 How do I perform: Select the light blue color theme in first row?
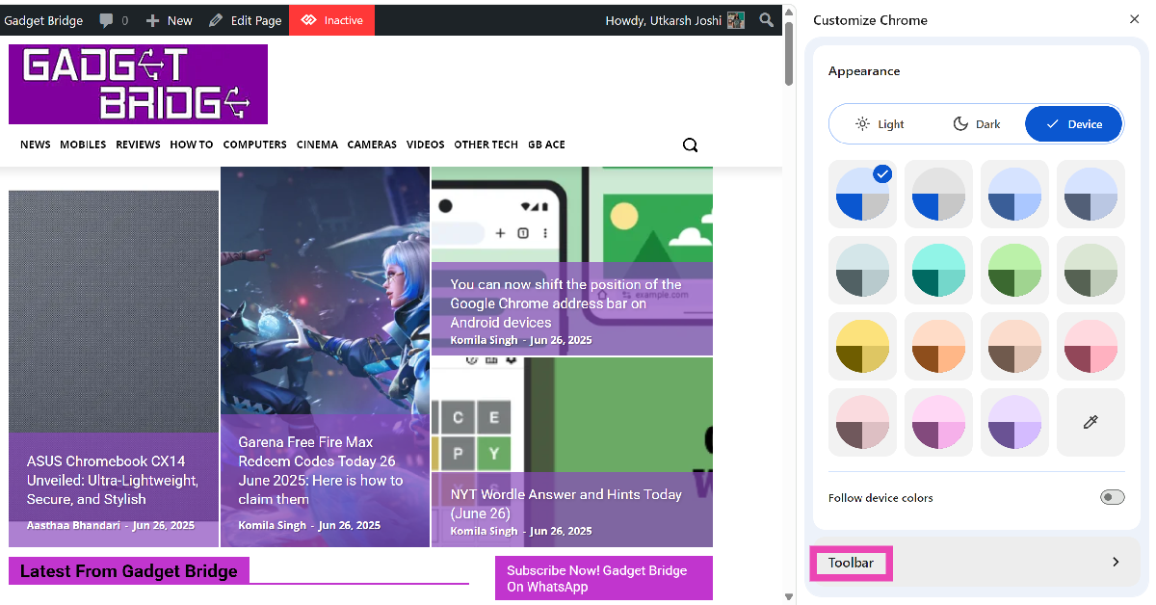1014,194
